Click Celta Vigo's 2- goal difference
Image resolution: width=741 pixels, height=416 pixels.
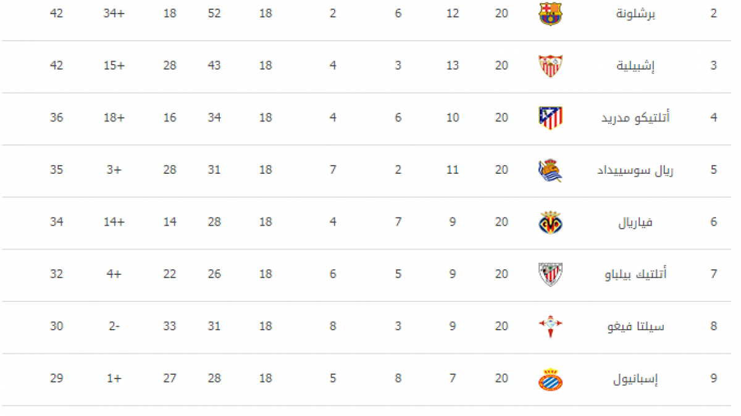(x=114, y=326)
